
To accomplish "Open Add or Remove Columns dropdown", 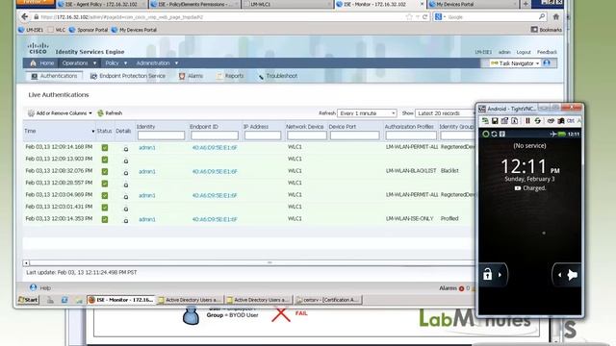I will [x=60, y=113].
